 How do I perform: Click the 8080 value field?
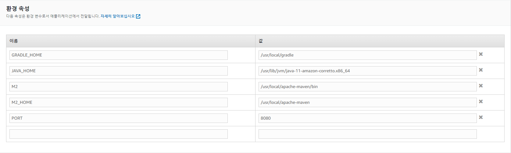[x=367, y=118]
